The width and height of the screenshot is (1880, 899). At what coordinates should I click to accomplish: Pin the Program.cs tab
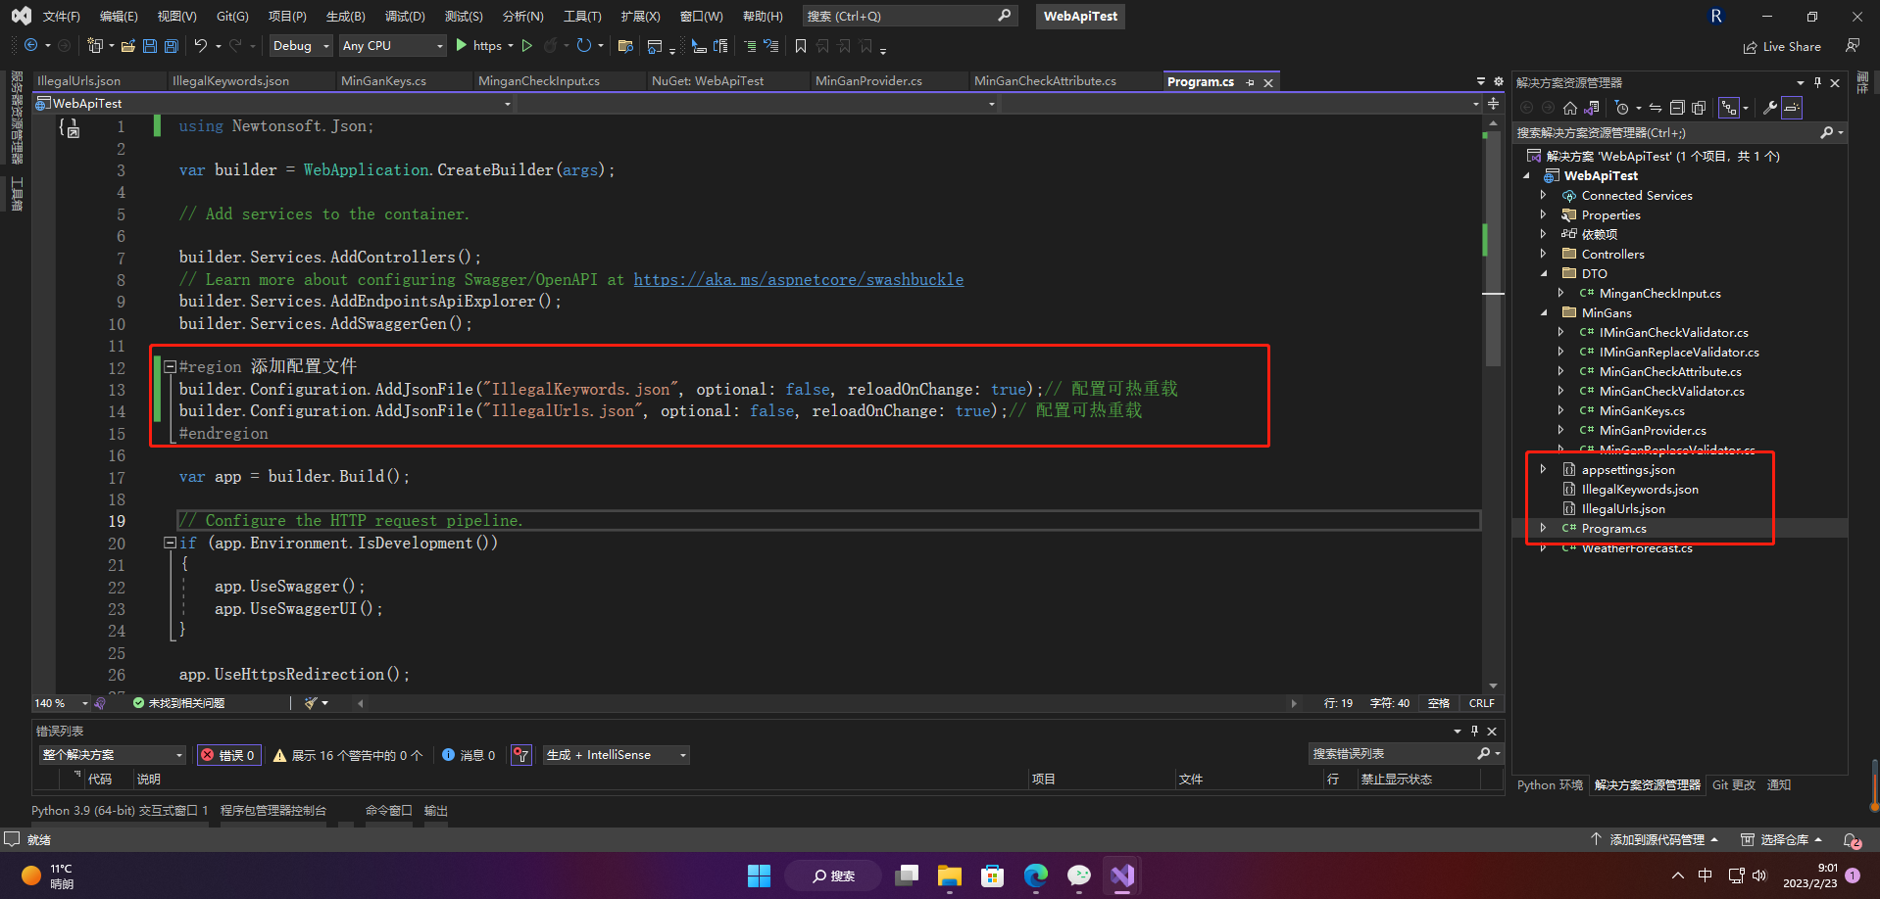coord(1250,82)
